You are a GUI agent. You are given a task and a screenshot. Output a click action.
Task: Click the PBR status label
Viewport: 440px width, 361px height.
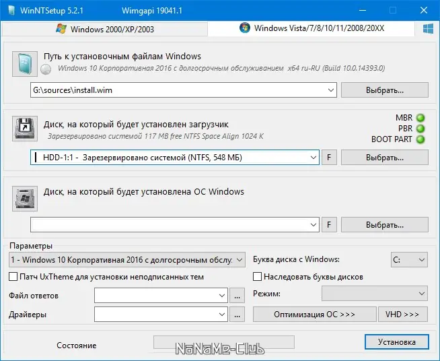pos(406,129)
